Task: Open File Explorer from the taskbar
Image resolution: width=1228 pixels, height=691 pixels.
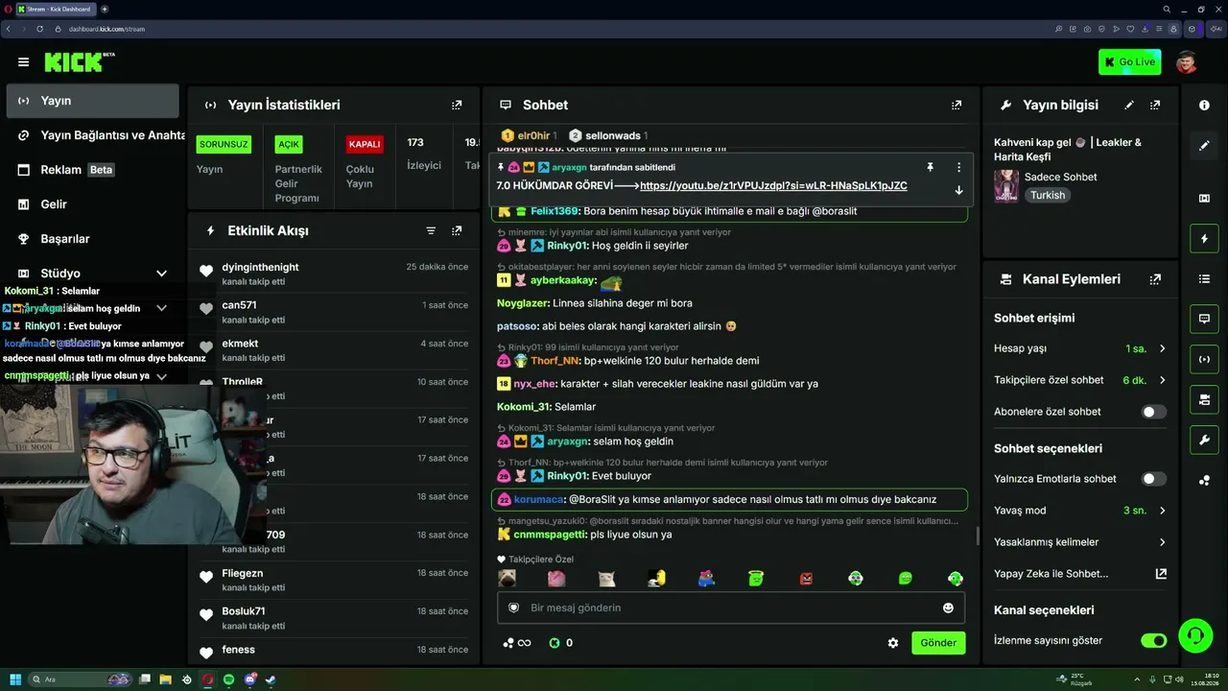Action: [x=165, y=679]
